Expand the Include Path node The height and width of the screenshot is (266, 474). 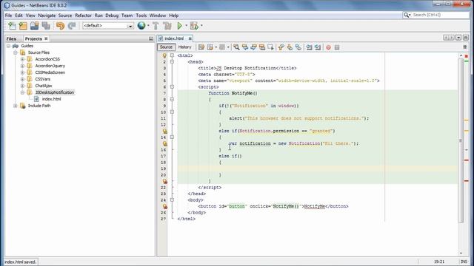pos(16,106)
